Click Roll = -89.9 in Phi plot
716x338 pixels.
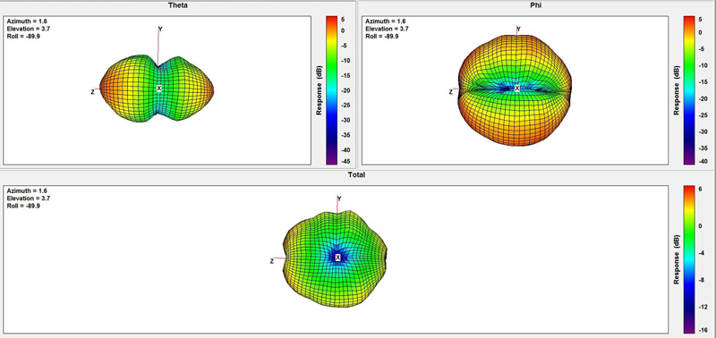[x=381, y=37]
